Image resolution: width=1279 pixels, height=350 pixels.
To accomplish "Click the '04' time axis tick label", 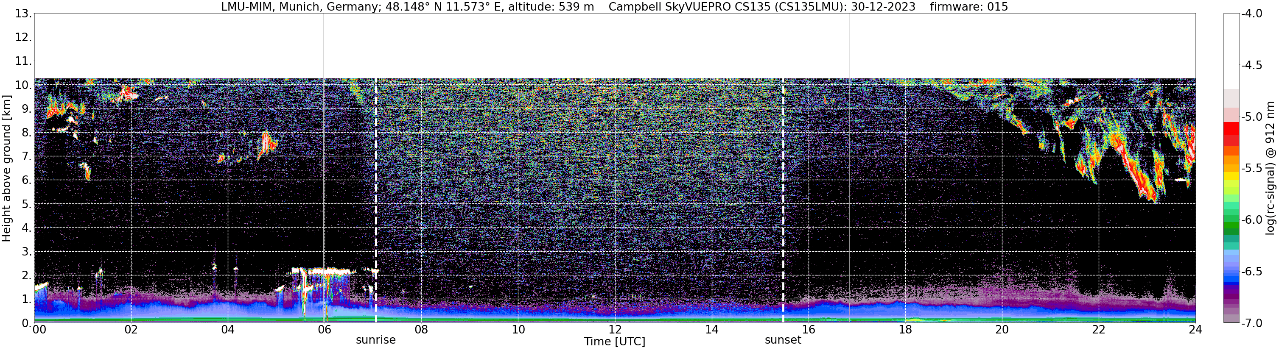I will [x=228, y=330].
